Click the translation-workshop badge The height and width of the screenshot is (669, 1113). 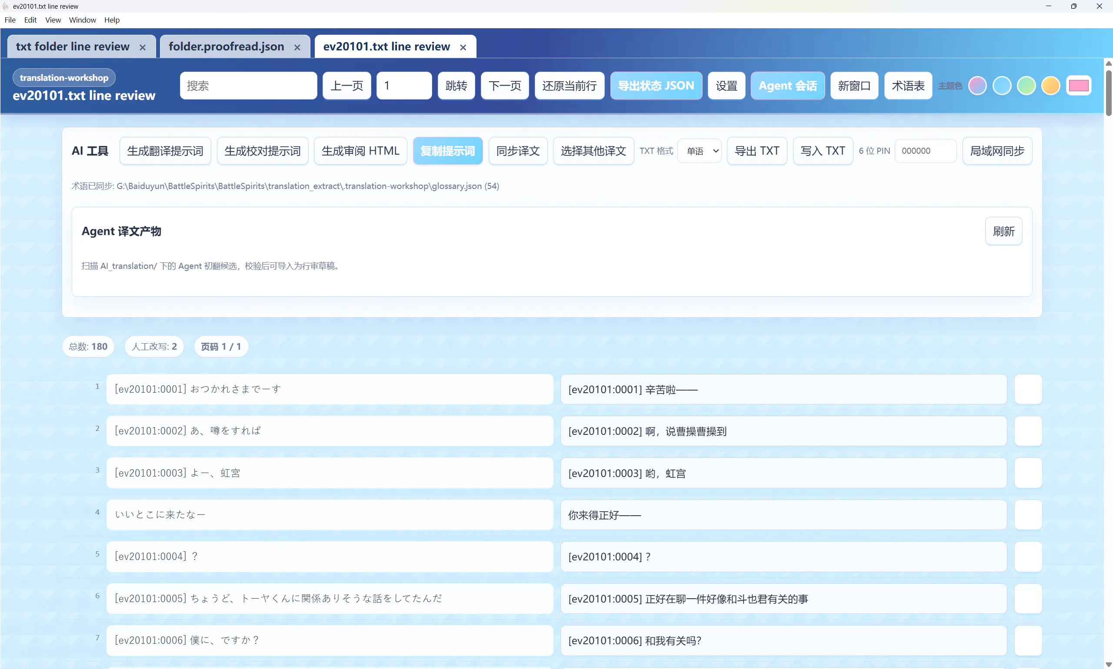point(64,77)
